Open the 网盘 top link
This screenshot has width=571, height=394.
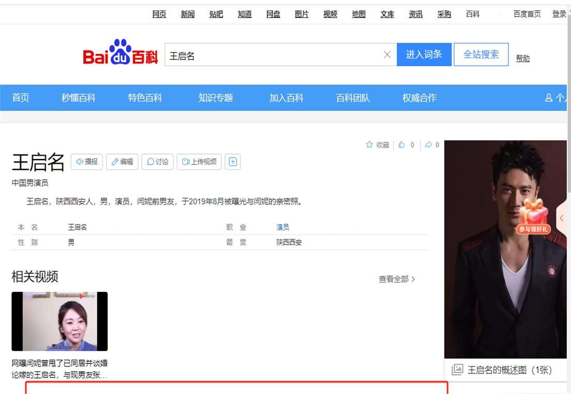[x=273, y=14]
